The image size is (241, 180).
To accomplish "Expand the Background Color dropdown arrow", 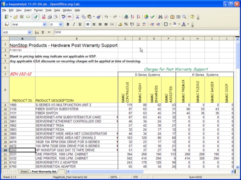I will point(179,24).
